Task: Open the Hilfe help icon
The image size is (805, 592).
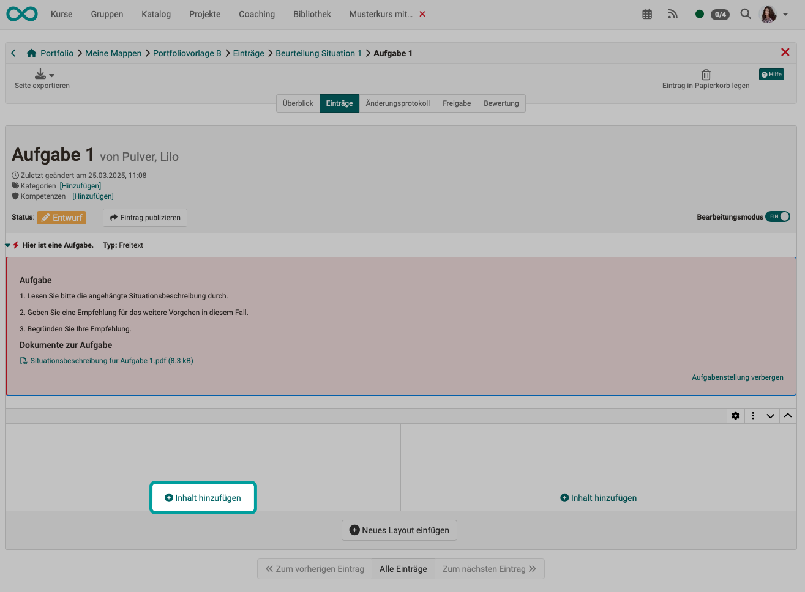Action: point(771,74)
